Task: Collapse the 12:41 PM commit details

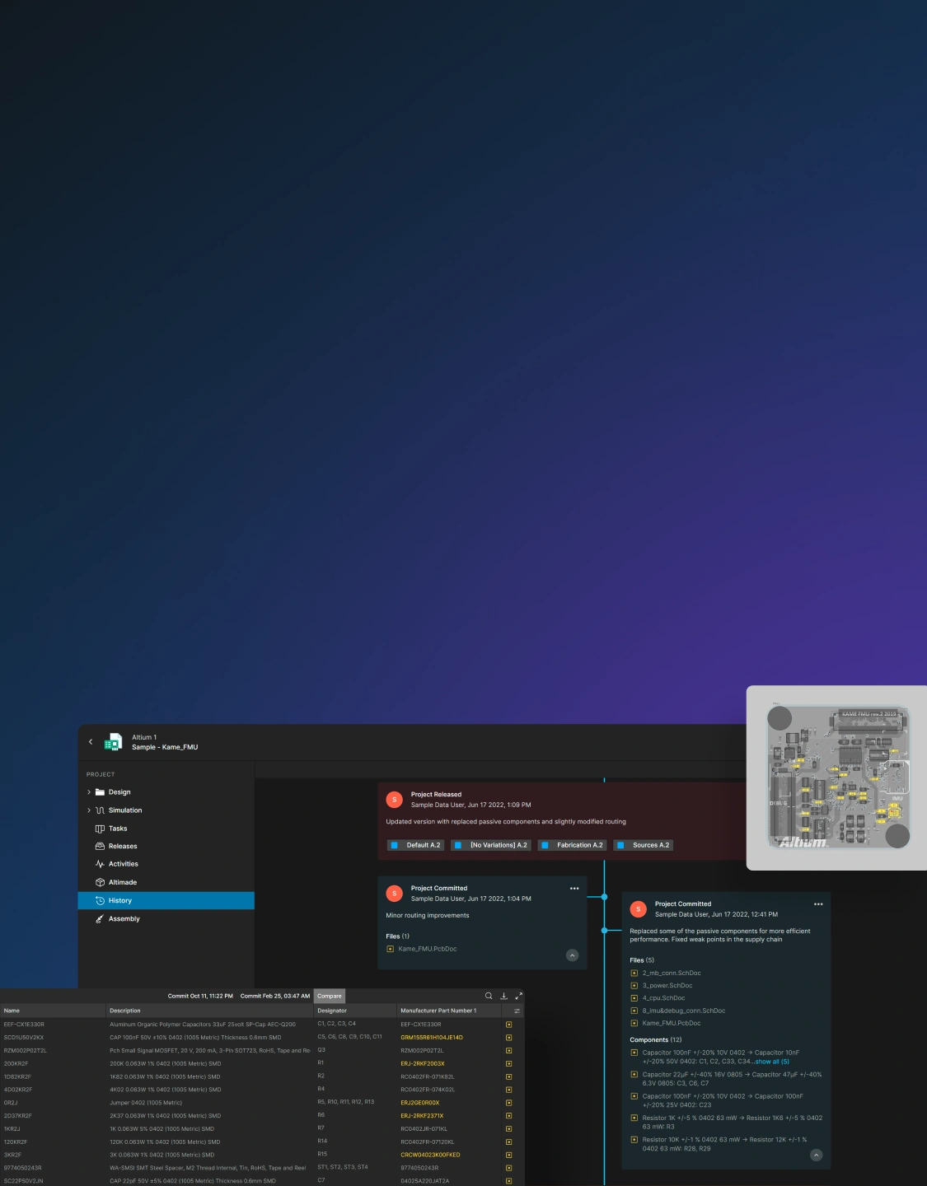Action: [x=816, y=1155]
